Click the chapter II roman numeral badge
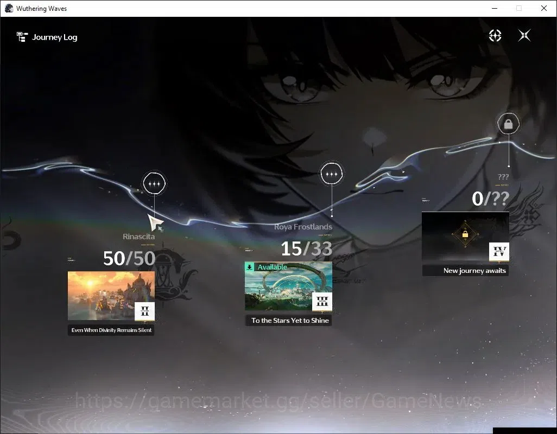 coord(144,311)
